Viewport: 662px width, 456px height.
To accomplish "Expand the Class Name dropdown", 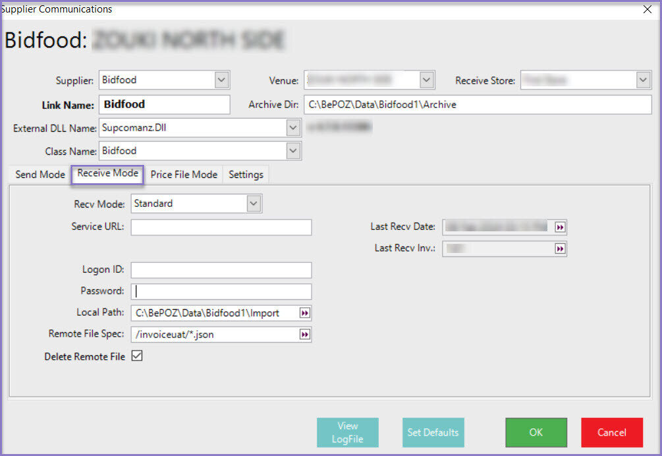I will (x=293, y=151).
